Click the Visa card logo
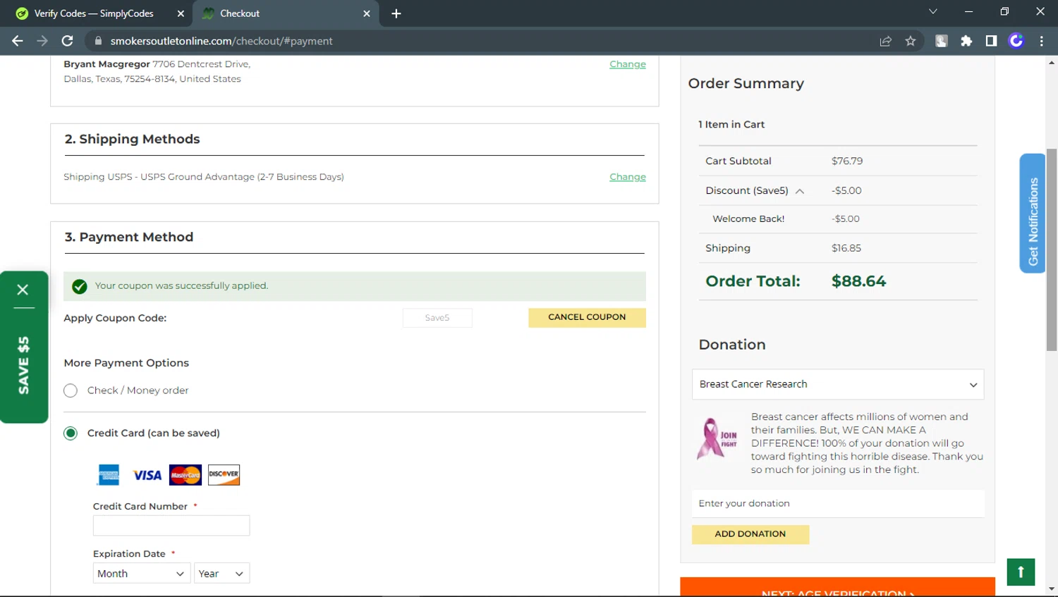The image size is (1058, 597). tap(147, 475)
